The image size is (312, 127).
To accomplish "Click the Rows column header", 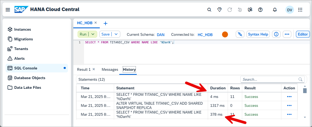I will click(235, 88).
